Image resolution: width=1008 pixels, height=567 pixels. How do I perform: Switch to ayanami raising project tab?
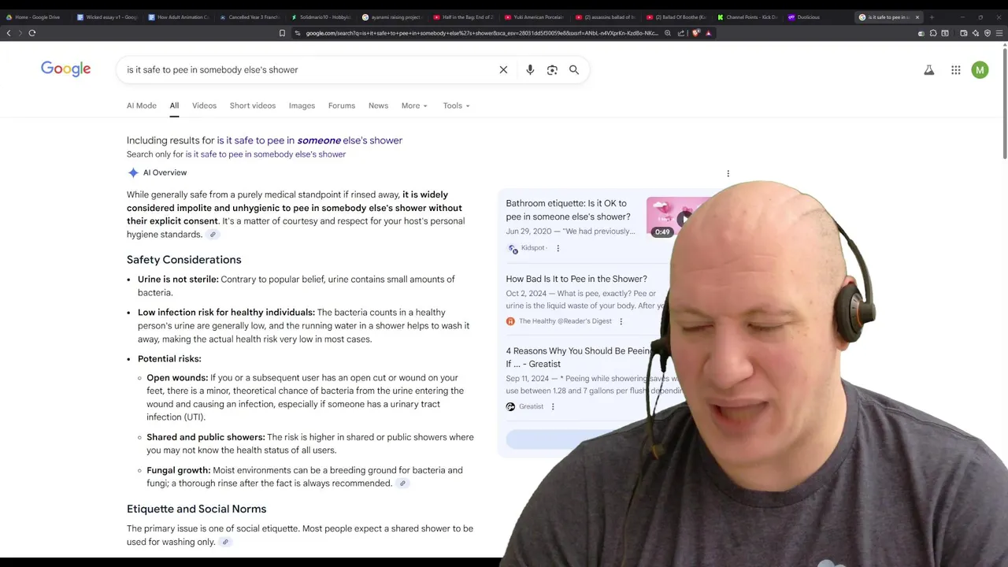[x=392, y=17]
